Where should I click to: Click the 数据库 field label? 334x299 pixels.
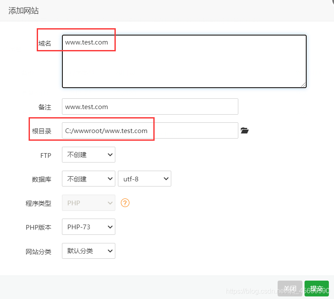pos(41,179)
